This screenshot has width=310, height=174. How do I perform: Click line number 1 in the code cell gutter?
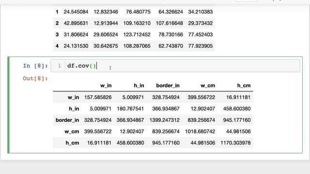(x=59, y=66)
